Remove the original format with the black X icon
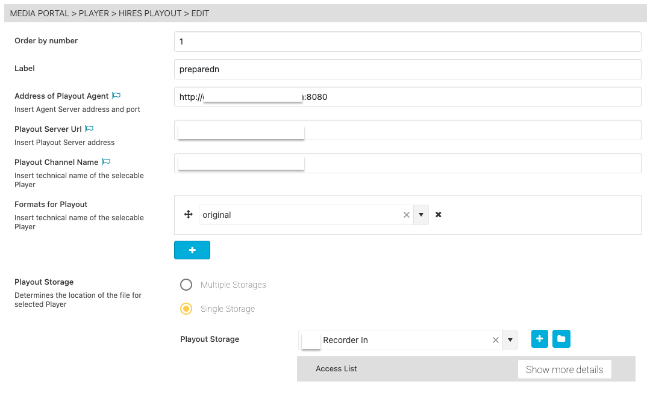 click(438, 214)
